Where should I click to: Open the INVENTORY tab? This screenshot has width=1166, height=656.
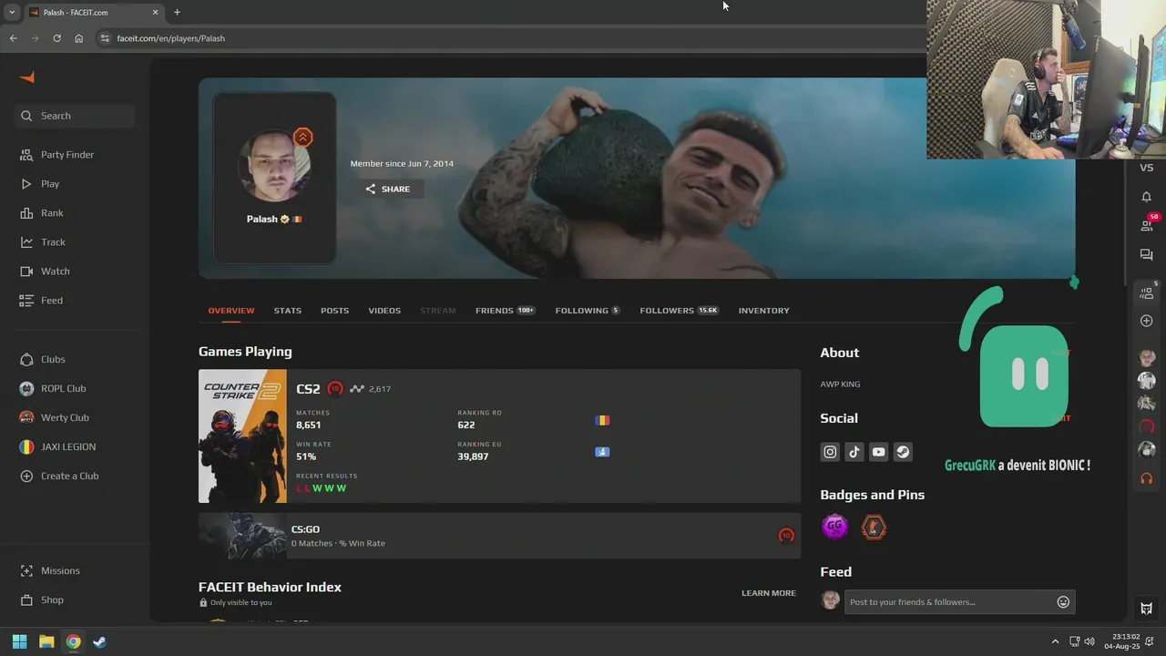pos(764,311)
